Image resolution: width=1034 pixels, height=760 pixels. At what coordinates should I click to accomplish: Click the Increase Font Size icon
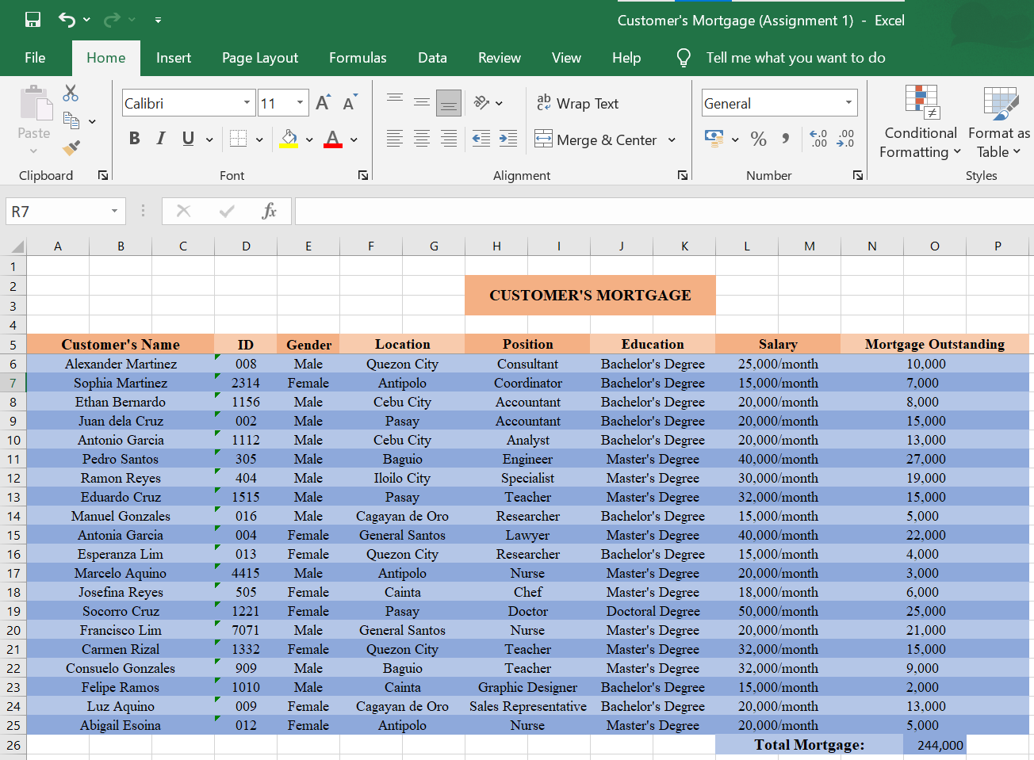click(323, 103)
